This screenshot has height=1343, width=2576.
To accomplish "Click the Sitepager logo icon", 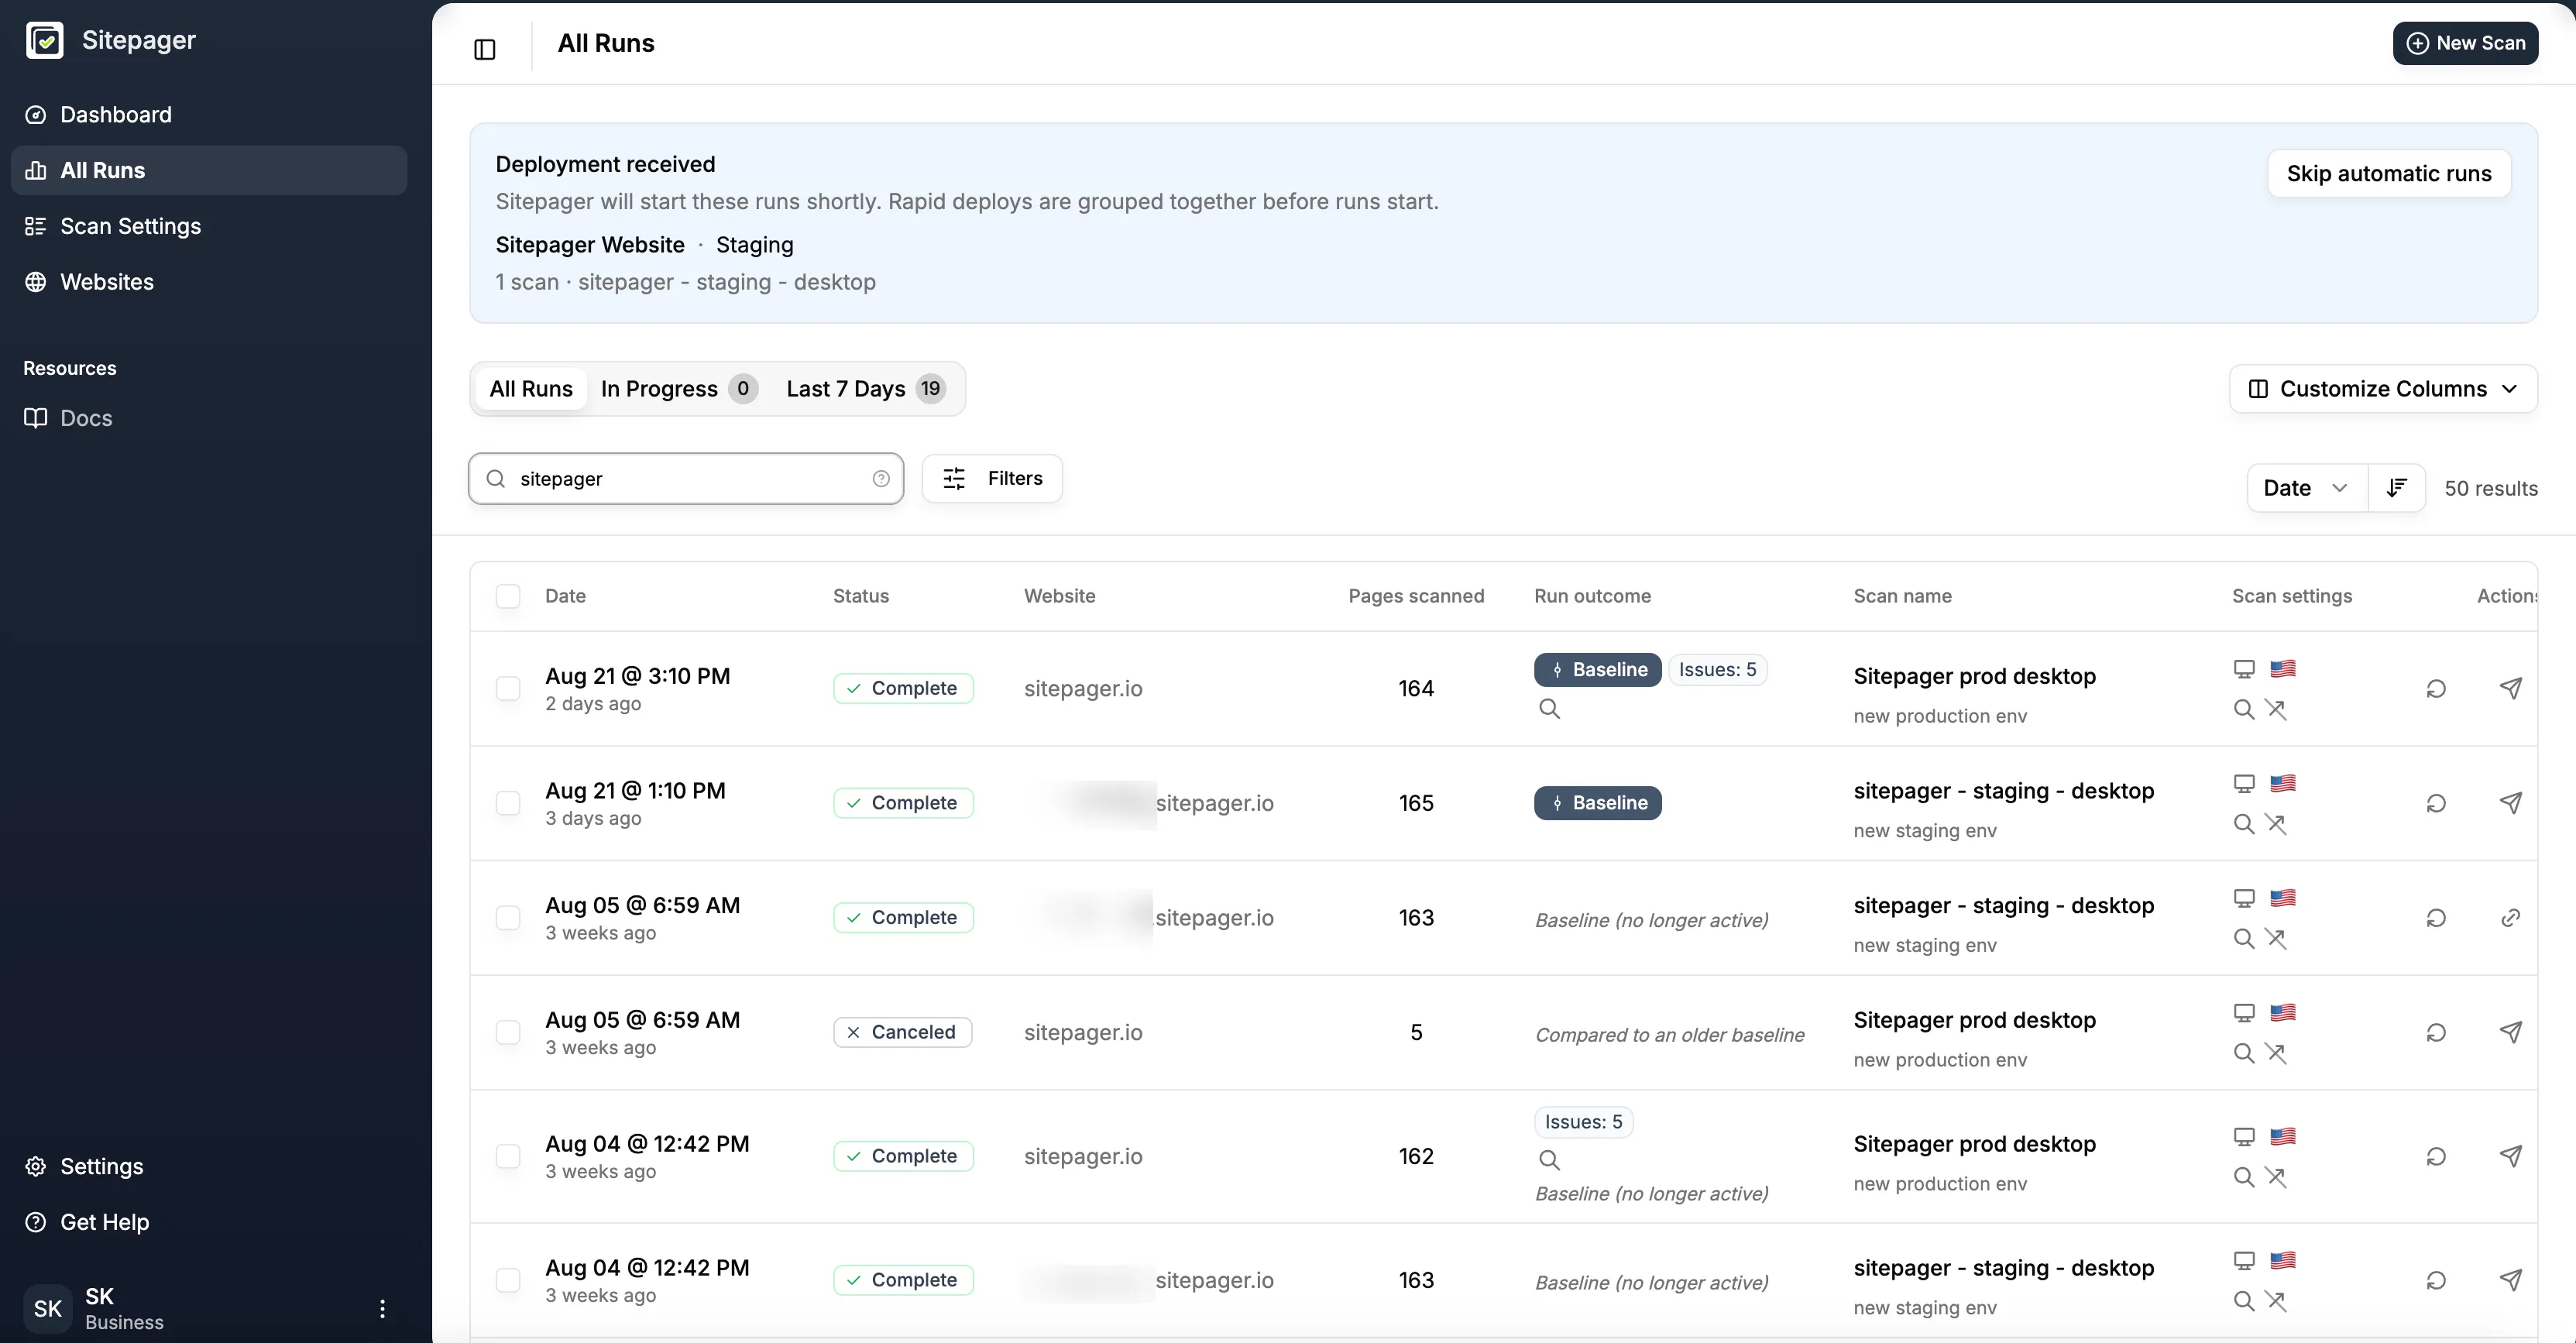I will tap(44, 40).
